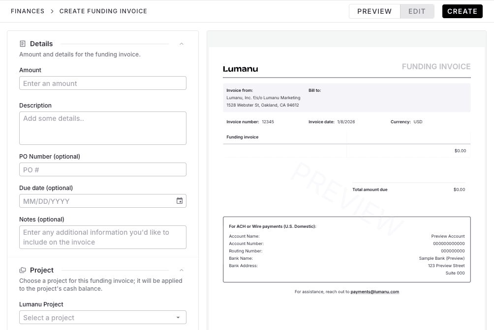Collapse the Project section chevron

click(x=182, y=270)
